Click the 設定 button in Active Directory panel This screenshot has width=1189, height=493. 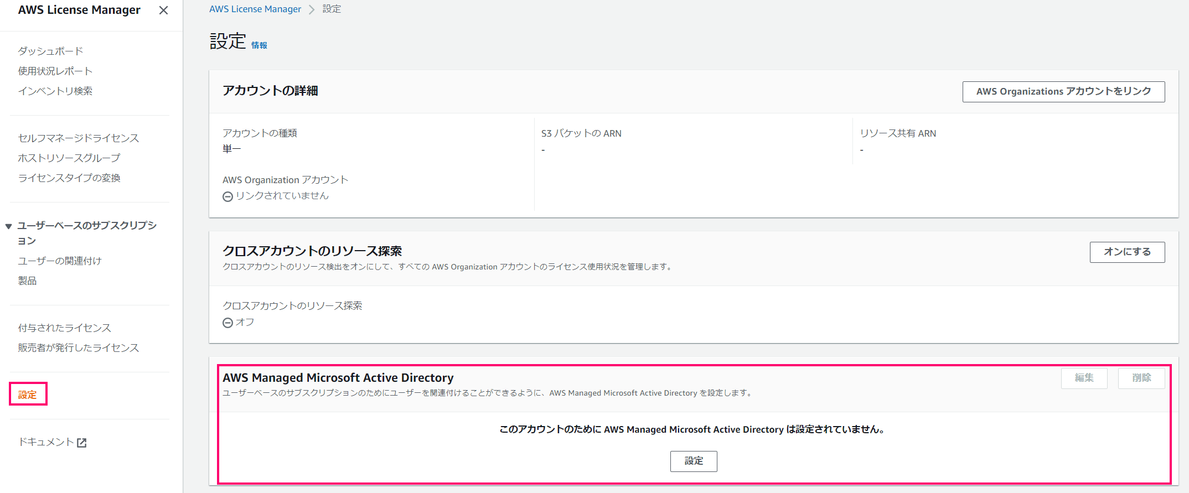pos(694,461)
